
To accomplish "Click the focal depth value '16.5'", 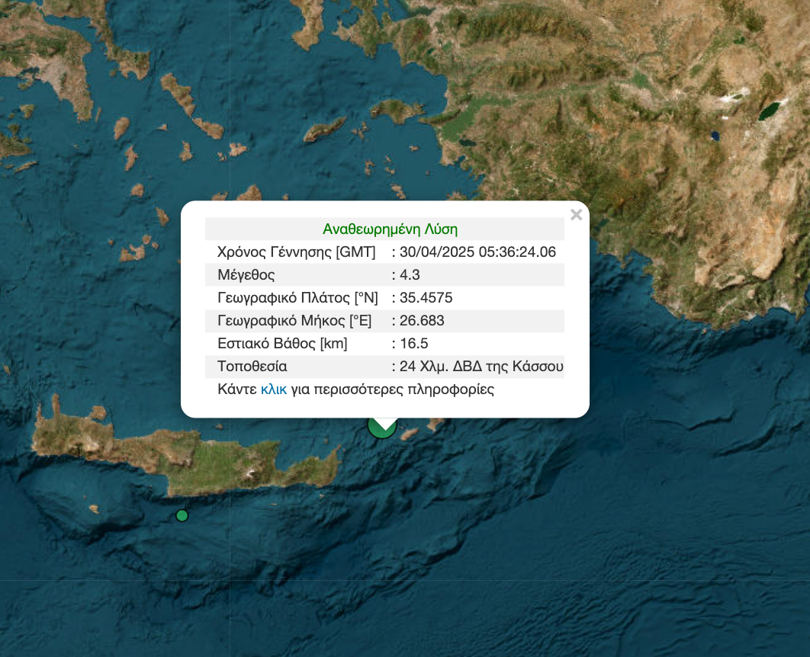I will tap(414, 344).
